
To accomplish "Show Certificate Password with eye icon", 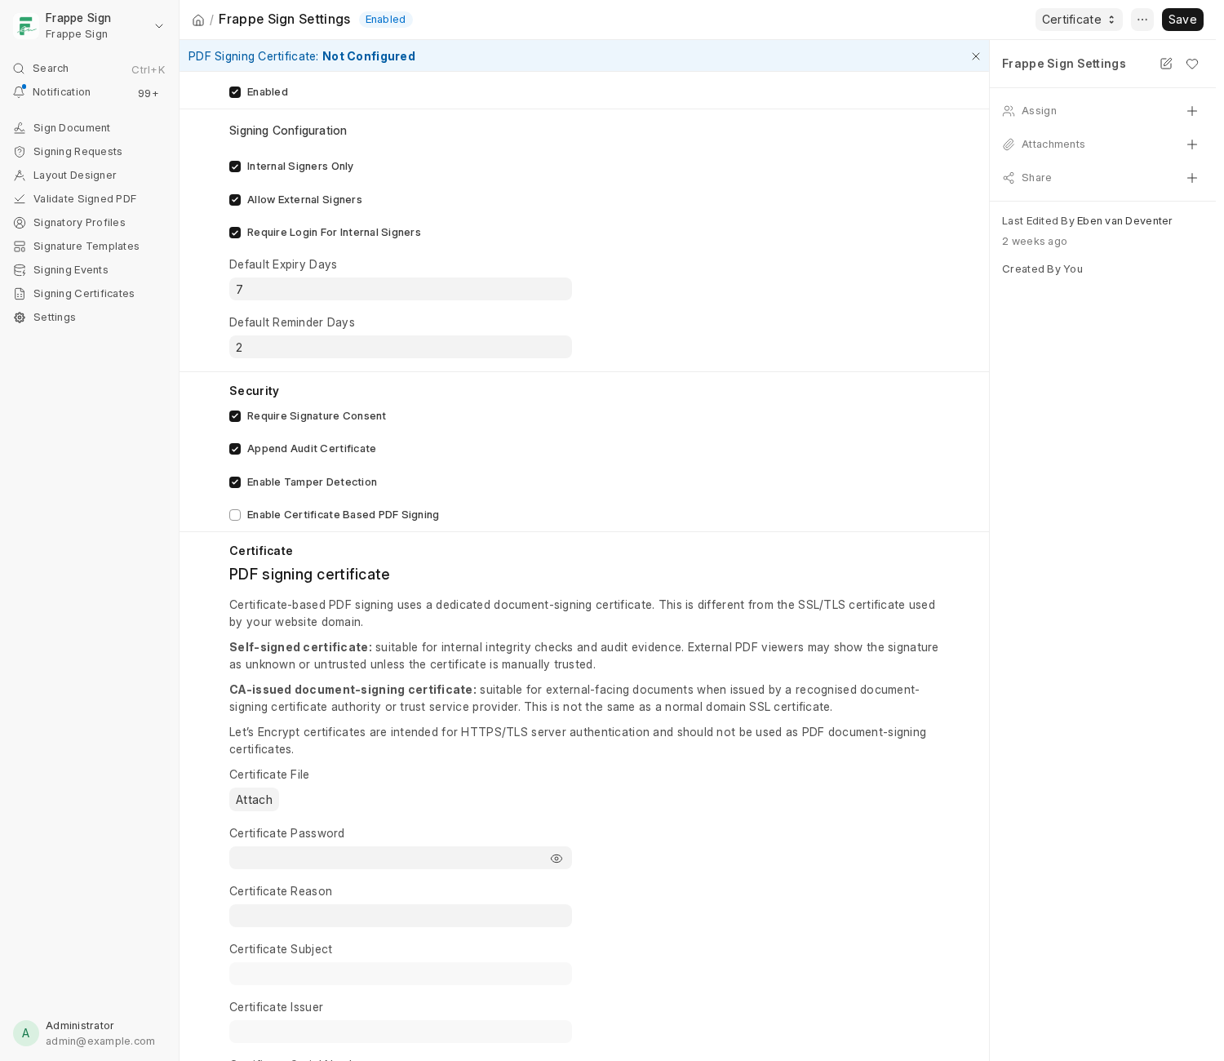I will tap(557, 859).
